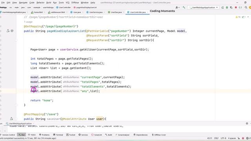This screenshot has height=141, width=251.
Task: Open the VCS menu
Action: tap(67, 3)
